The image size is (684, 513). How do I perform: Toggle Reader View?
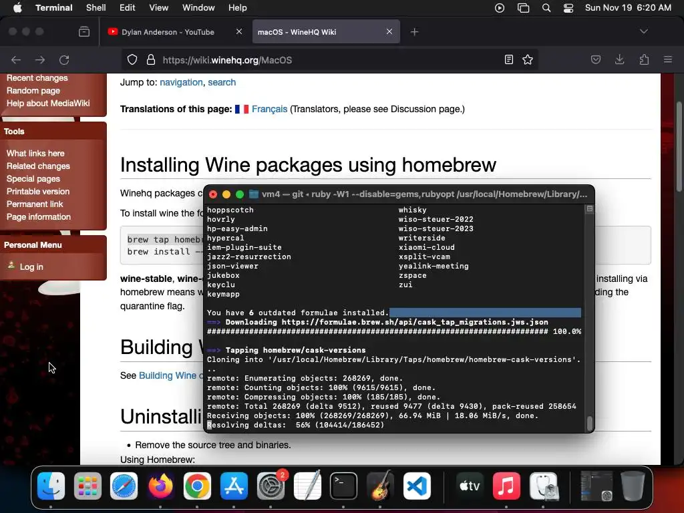[508, 59]
